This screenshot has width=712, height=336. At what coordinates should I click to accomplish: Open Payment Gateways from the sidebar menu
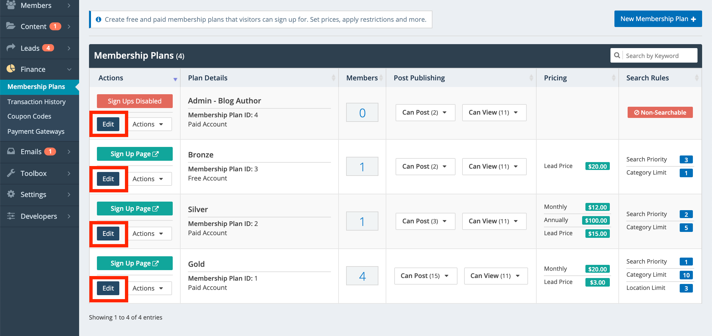pos(36,131)
